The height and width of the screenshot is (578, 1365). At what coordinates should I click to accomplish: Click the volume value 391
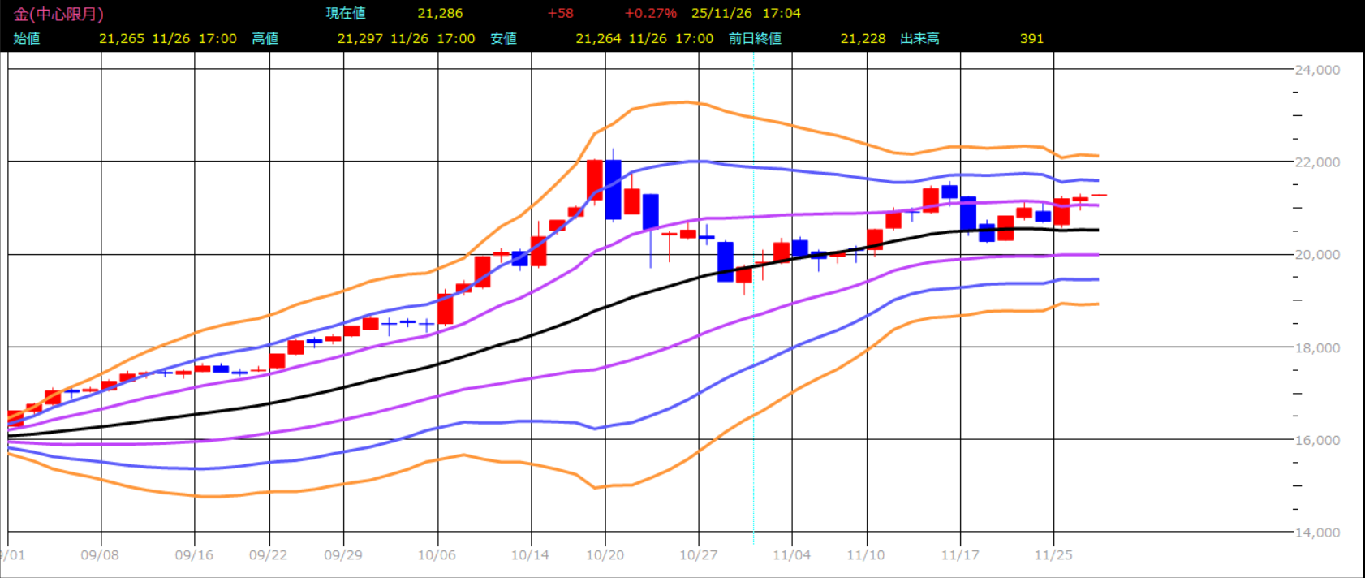[x=1031, y=38]
